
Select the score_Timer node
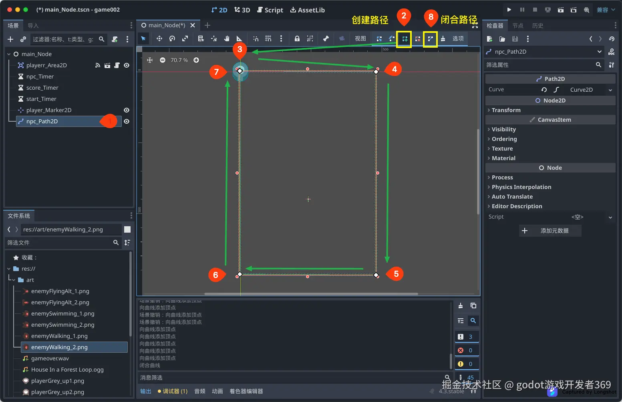pyautogui.click(x=42, y=88)
